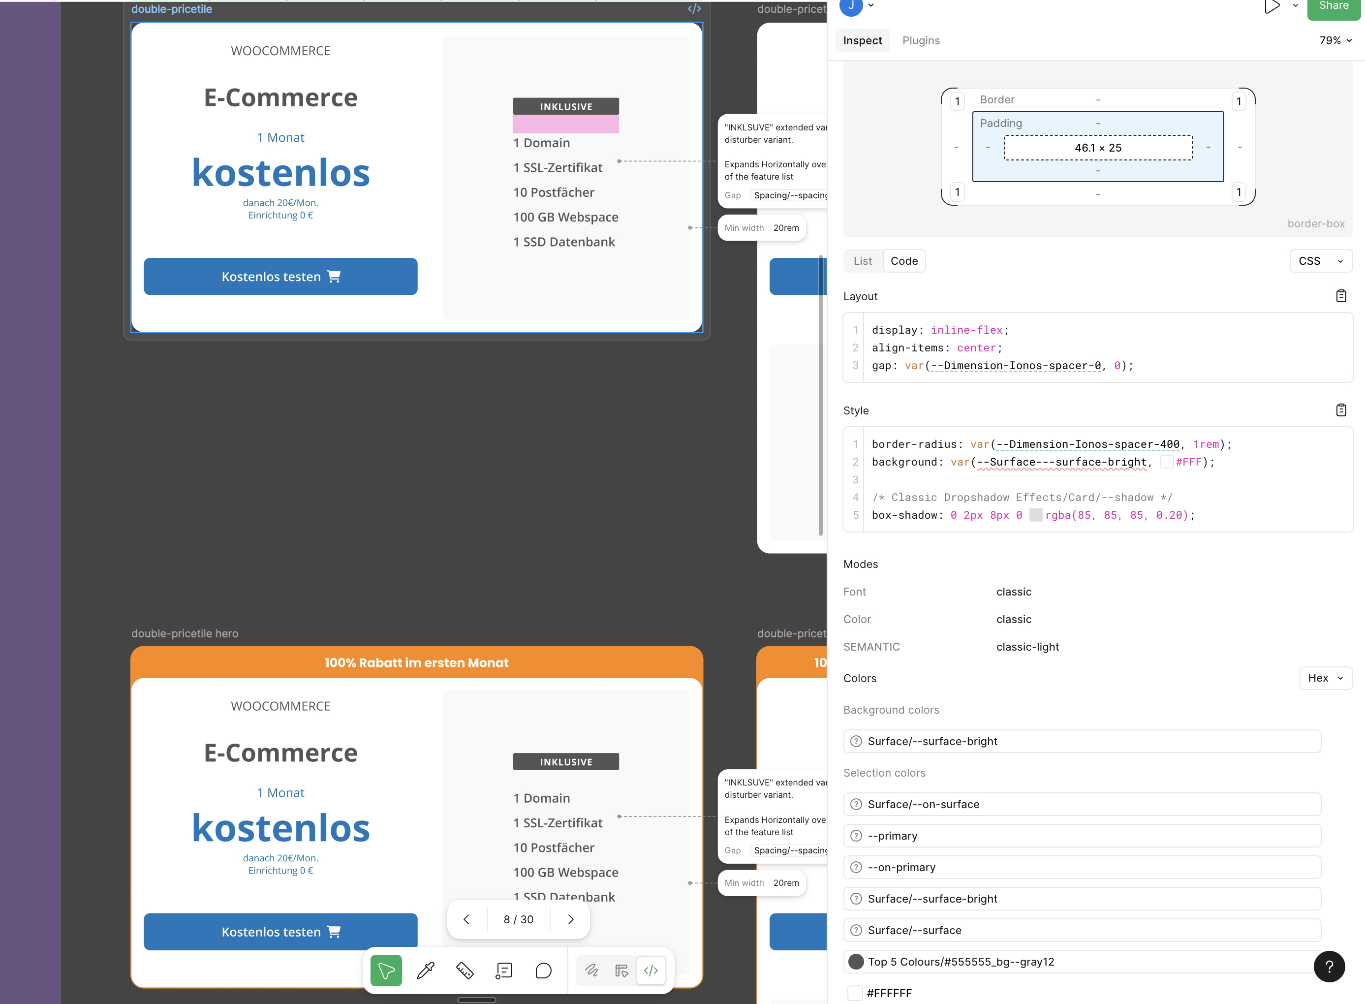Click the green Share button
The image size is (1365, 1004).
1334,5
